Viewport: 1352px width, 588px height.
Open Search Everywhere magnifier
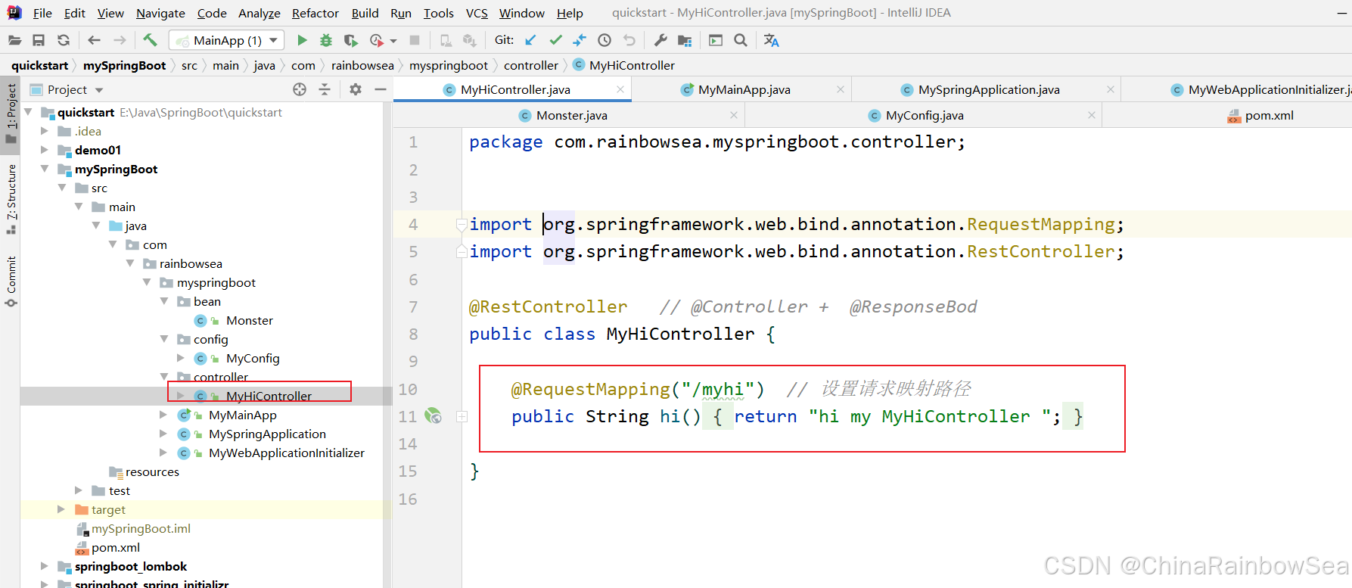pos(741,40)
